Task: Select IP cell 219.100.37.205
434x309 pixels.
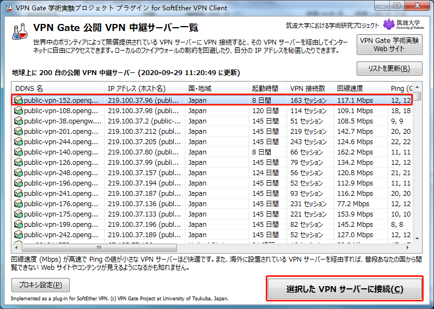Action: (x=144, y=141)
